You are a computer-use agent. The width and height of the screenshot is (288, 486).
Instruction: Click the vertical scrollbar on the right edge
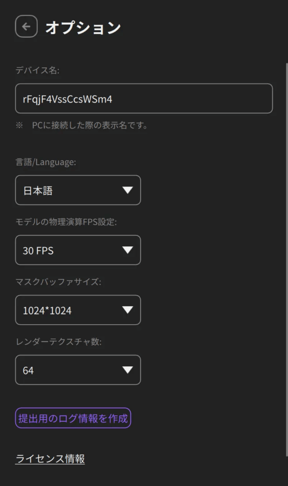286,256
